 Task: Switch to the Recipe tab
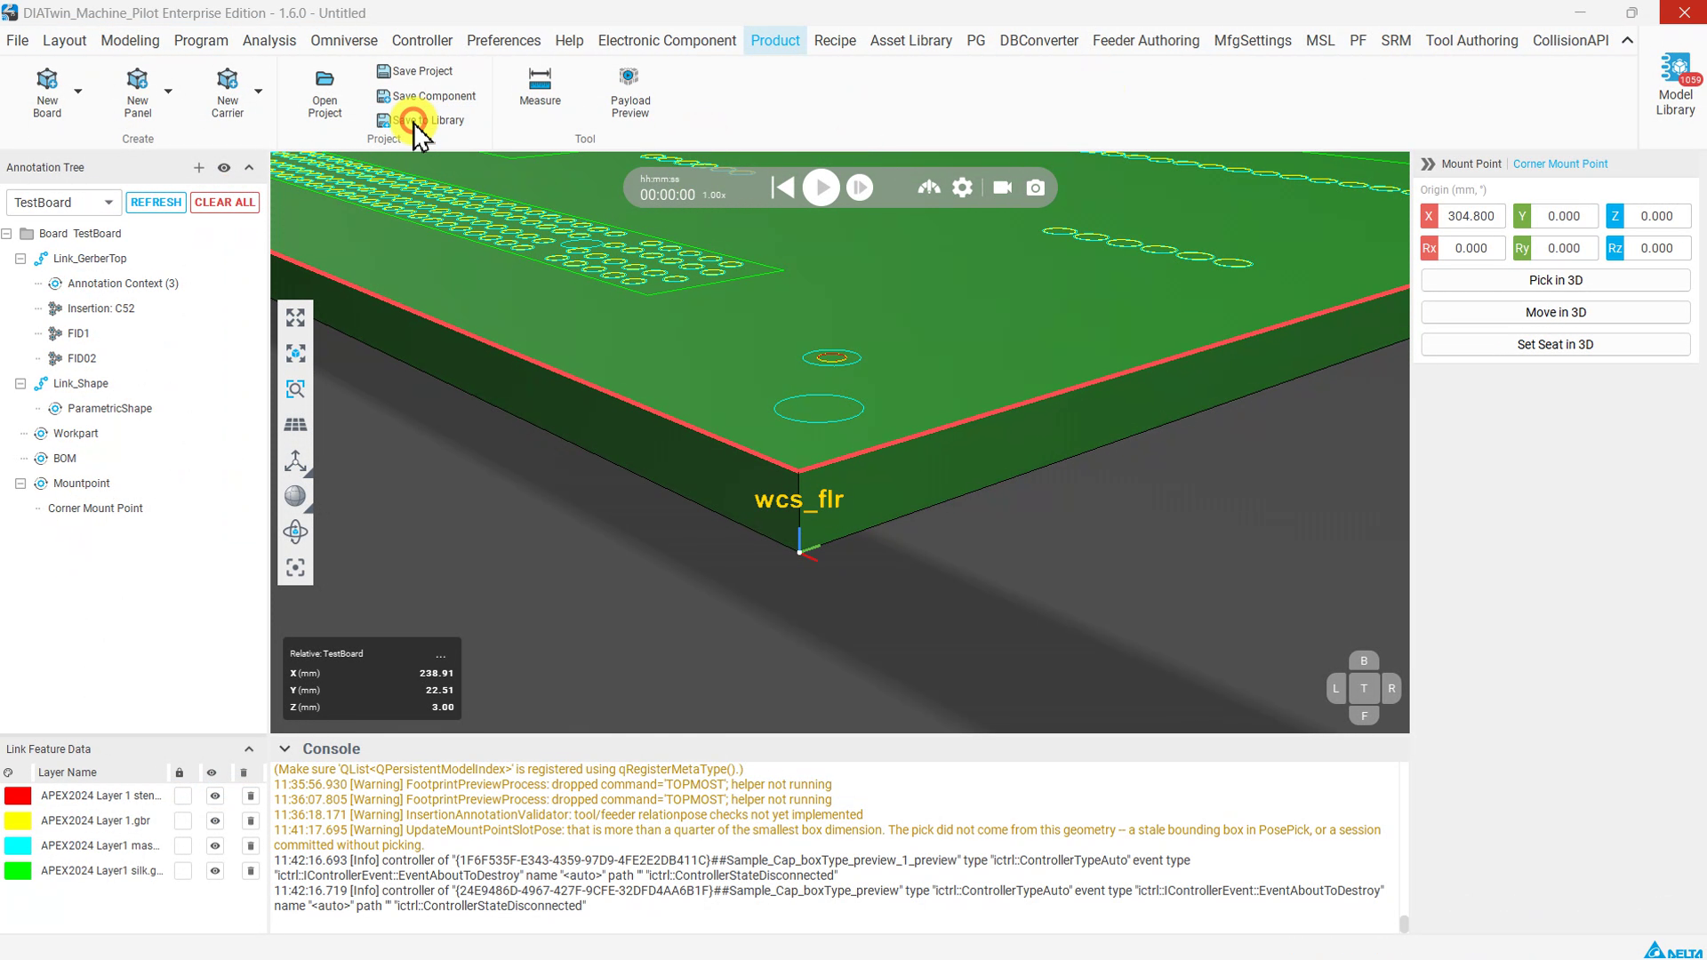coord(835,40)
